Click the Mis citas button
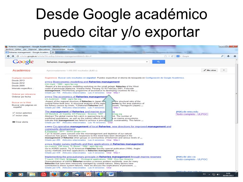This screenshot has width=243, height=182. point(210,70)
